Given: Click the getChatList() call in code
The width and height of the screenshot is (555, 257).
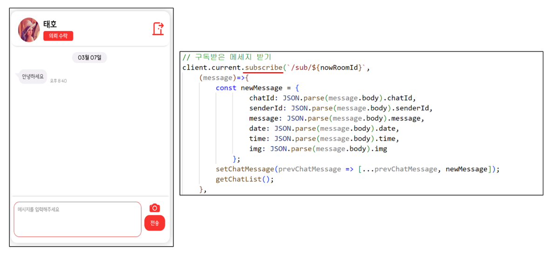Looking at the screenshot, I should [x=245, y=179].
